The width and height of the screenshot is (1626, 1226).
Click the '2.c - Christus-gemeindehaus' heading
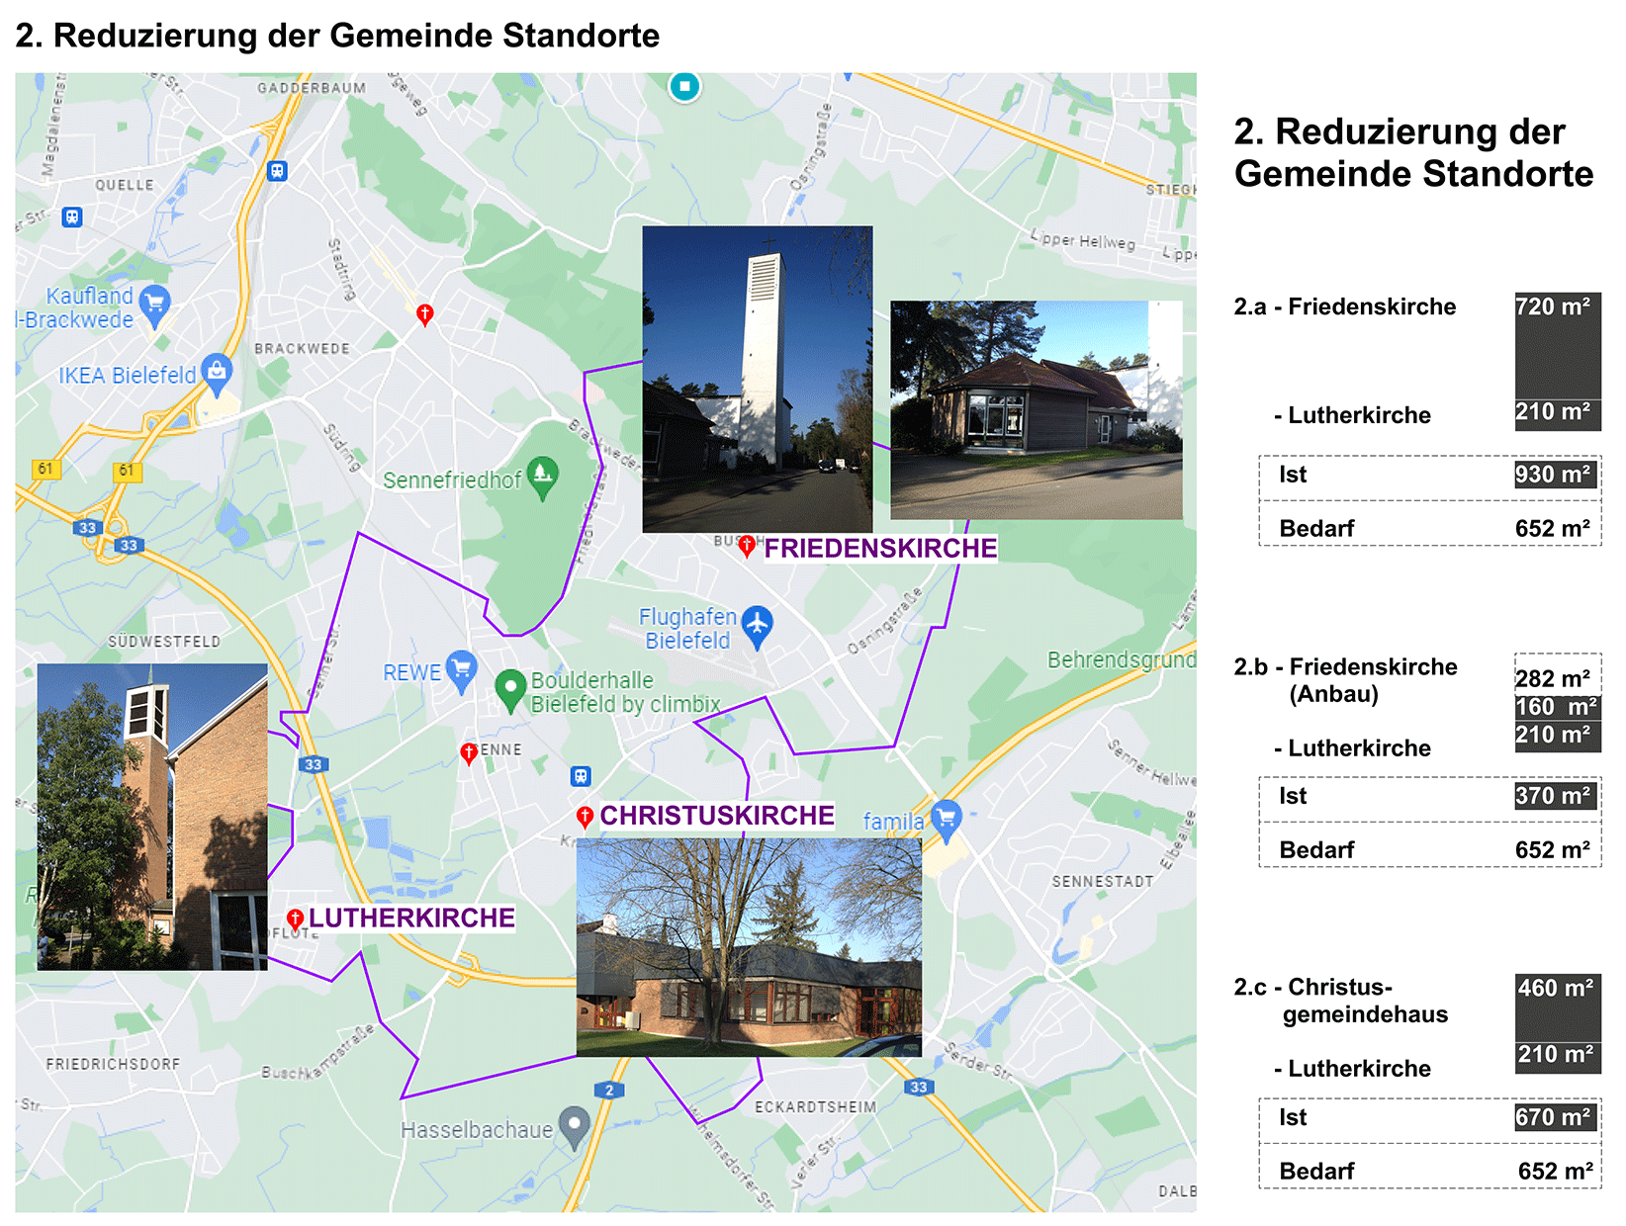tap(1341, 1001)
